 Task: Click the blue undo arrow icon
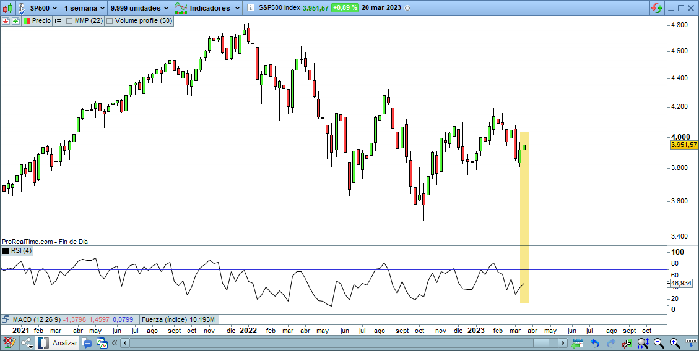click(595, 343)
